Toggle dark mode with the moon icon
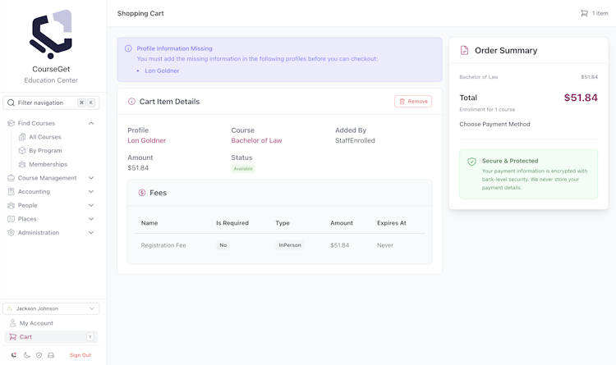Screen dimensions: 616x365 tap(27, 355)
